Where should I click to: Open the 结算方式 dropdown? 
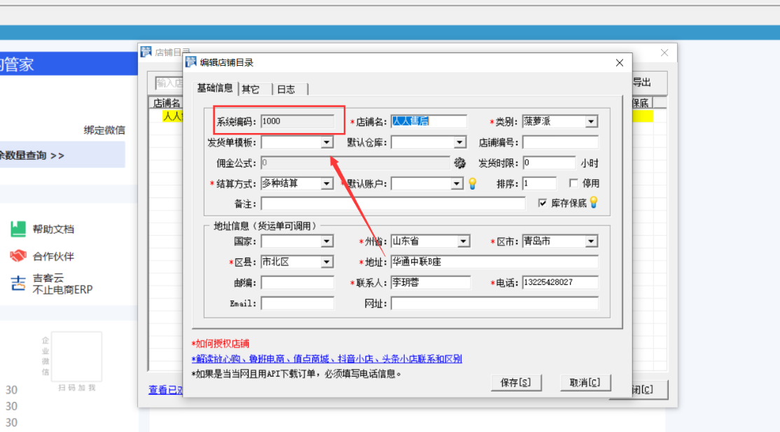click(x=327, y=183)
